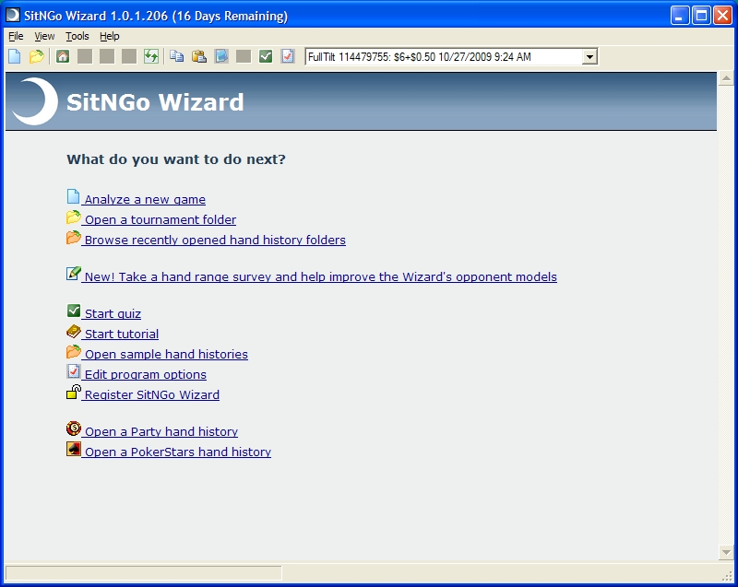This screenshot has height=587, width=738.
Task: Open sample hand histories link
Action: pyautogui.click(x=166, y=354)
